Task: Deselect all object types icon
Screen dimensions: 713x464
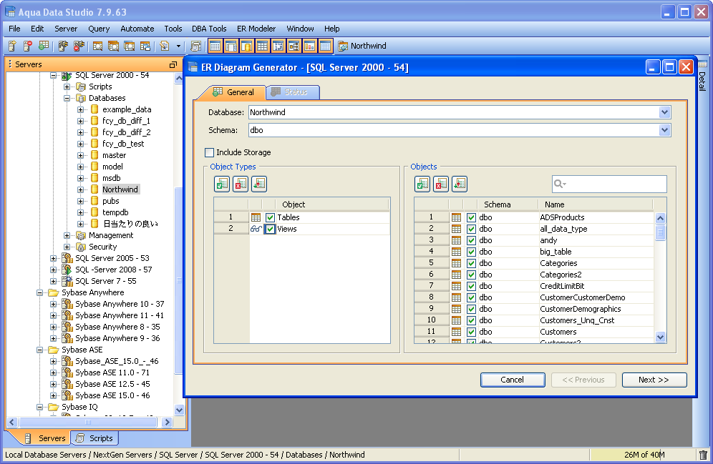Action: click(x=241, y=184)
